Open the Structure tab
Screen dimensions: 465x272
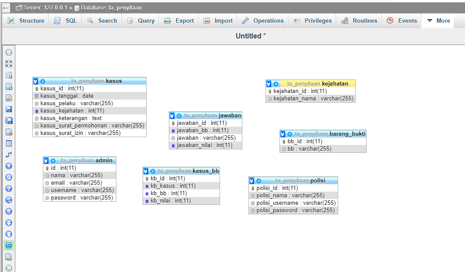coord(26,21)
